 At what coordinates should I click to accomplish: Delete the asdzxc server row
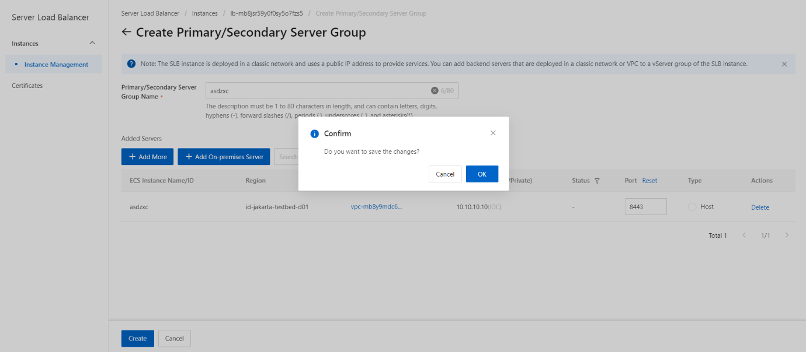pyautogui.click(x=760, y=207)
